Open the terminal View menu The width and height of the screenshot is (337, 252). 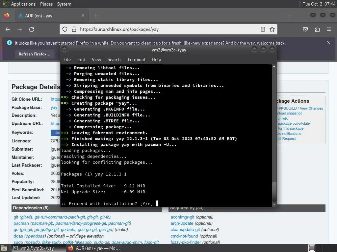tap(96, 60)
